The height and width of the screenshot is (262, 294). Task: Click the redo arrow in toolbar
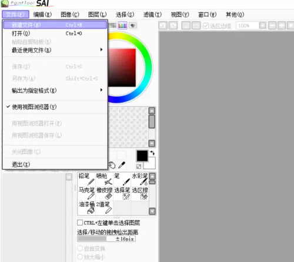(x=173, y=25)
